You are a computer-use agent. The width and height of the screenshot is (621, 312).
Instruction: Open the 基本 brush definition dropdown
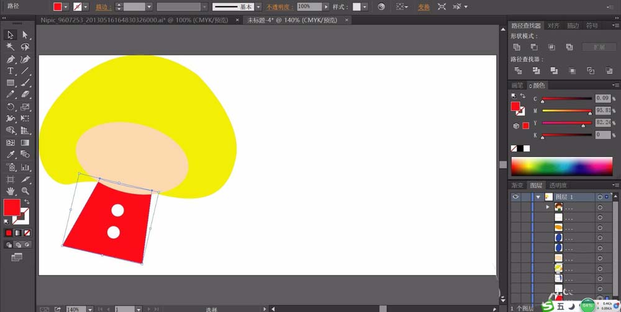[258, 7]
